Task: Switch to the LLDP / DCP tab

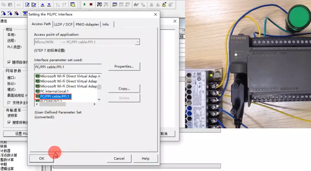Action: 63,24
